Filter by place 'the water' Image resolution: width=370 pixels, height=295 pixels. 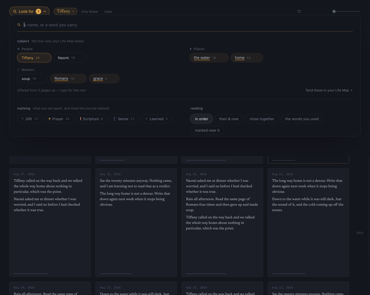tap(209, 58)
